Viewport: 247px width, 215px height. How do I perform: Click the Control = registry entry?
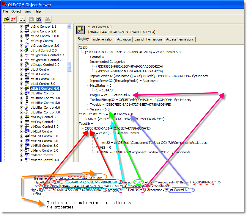(97, 57)
